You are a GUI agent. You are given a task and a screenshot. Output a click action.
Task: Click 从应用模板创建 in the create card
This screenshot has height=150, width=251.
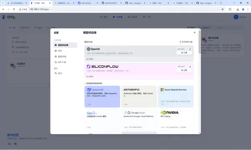(x=20, y=47)
